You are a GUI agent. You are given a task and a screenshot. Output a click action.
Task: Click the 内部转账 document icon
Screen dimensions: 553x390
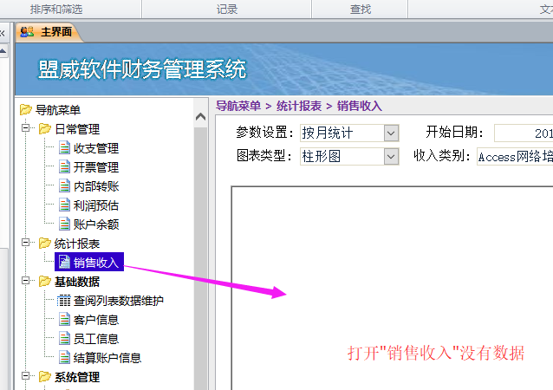pyautogui.click(x=64, y=185)
